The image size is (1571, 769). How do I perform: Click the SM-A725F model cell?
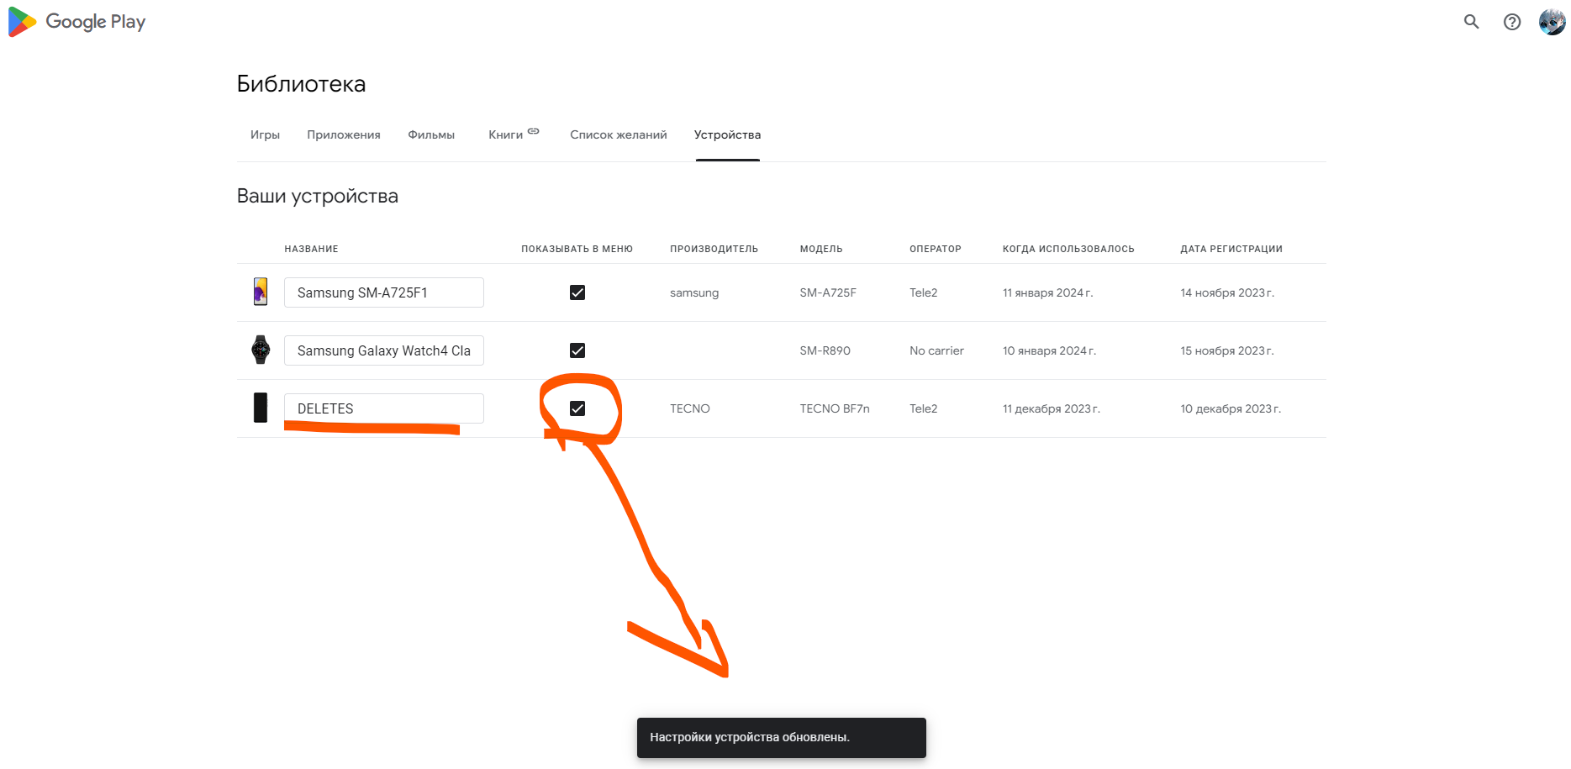pos(828,292)
